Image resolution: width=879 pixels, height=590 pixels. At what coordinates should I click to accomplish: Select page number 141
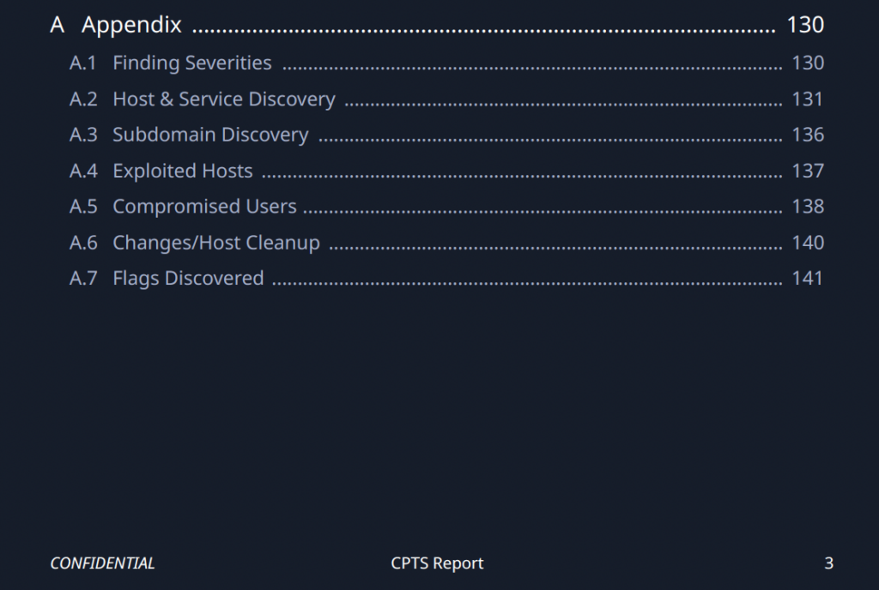[807, 278]
